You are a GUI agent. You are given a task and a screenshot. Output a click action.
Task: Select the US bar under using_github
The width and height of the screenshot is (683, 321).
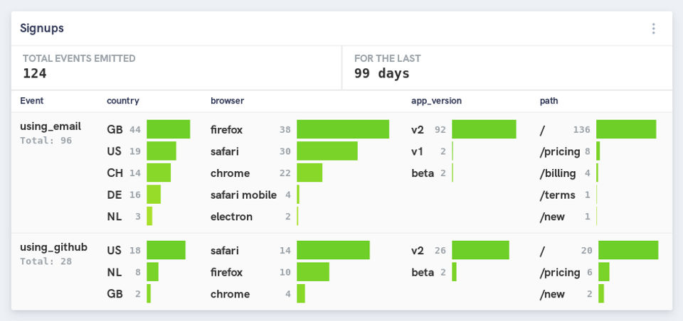tap(166, 250)
